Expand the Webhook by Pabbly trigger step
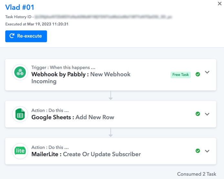The image size is (224, 179). click(207, 72)
